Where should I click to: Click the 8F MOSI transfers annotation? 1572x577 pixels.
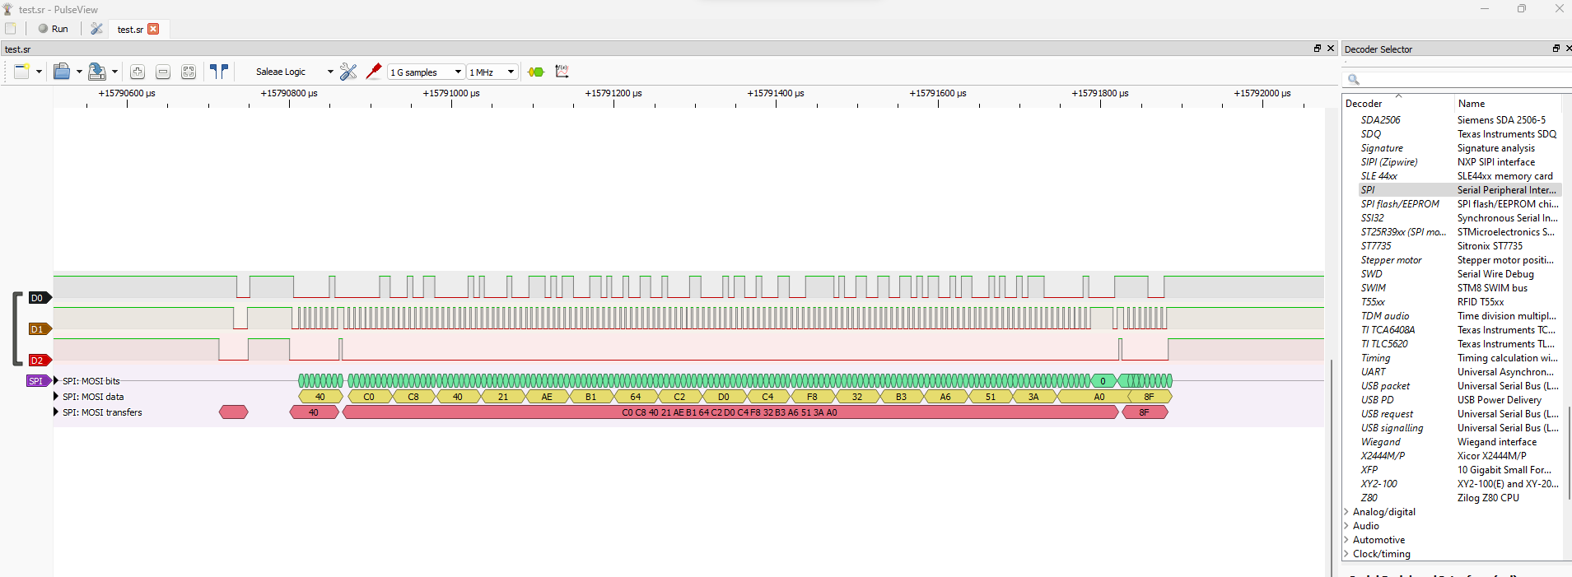[x=1145, y=412]
